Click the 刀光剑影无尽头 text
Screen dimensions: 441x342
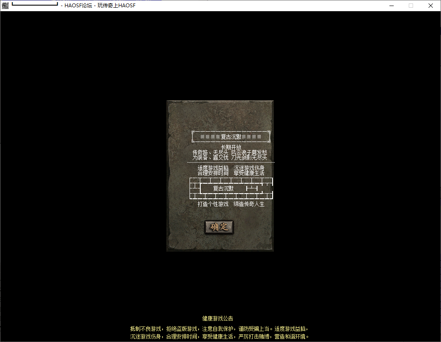249,157
